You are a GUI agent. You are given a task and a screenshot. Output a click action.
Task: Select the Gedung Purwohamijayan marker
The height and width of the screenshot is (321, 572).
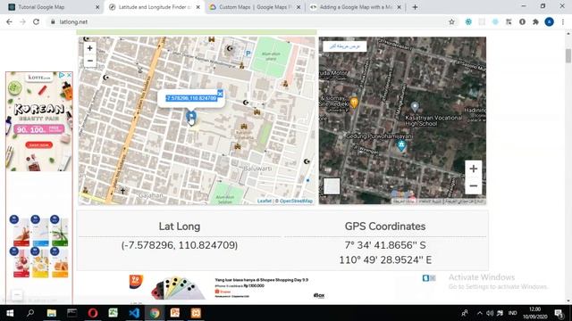pyautogui.click(x=401, y=145)
